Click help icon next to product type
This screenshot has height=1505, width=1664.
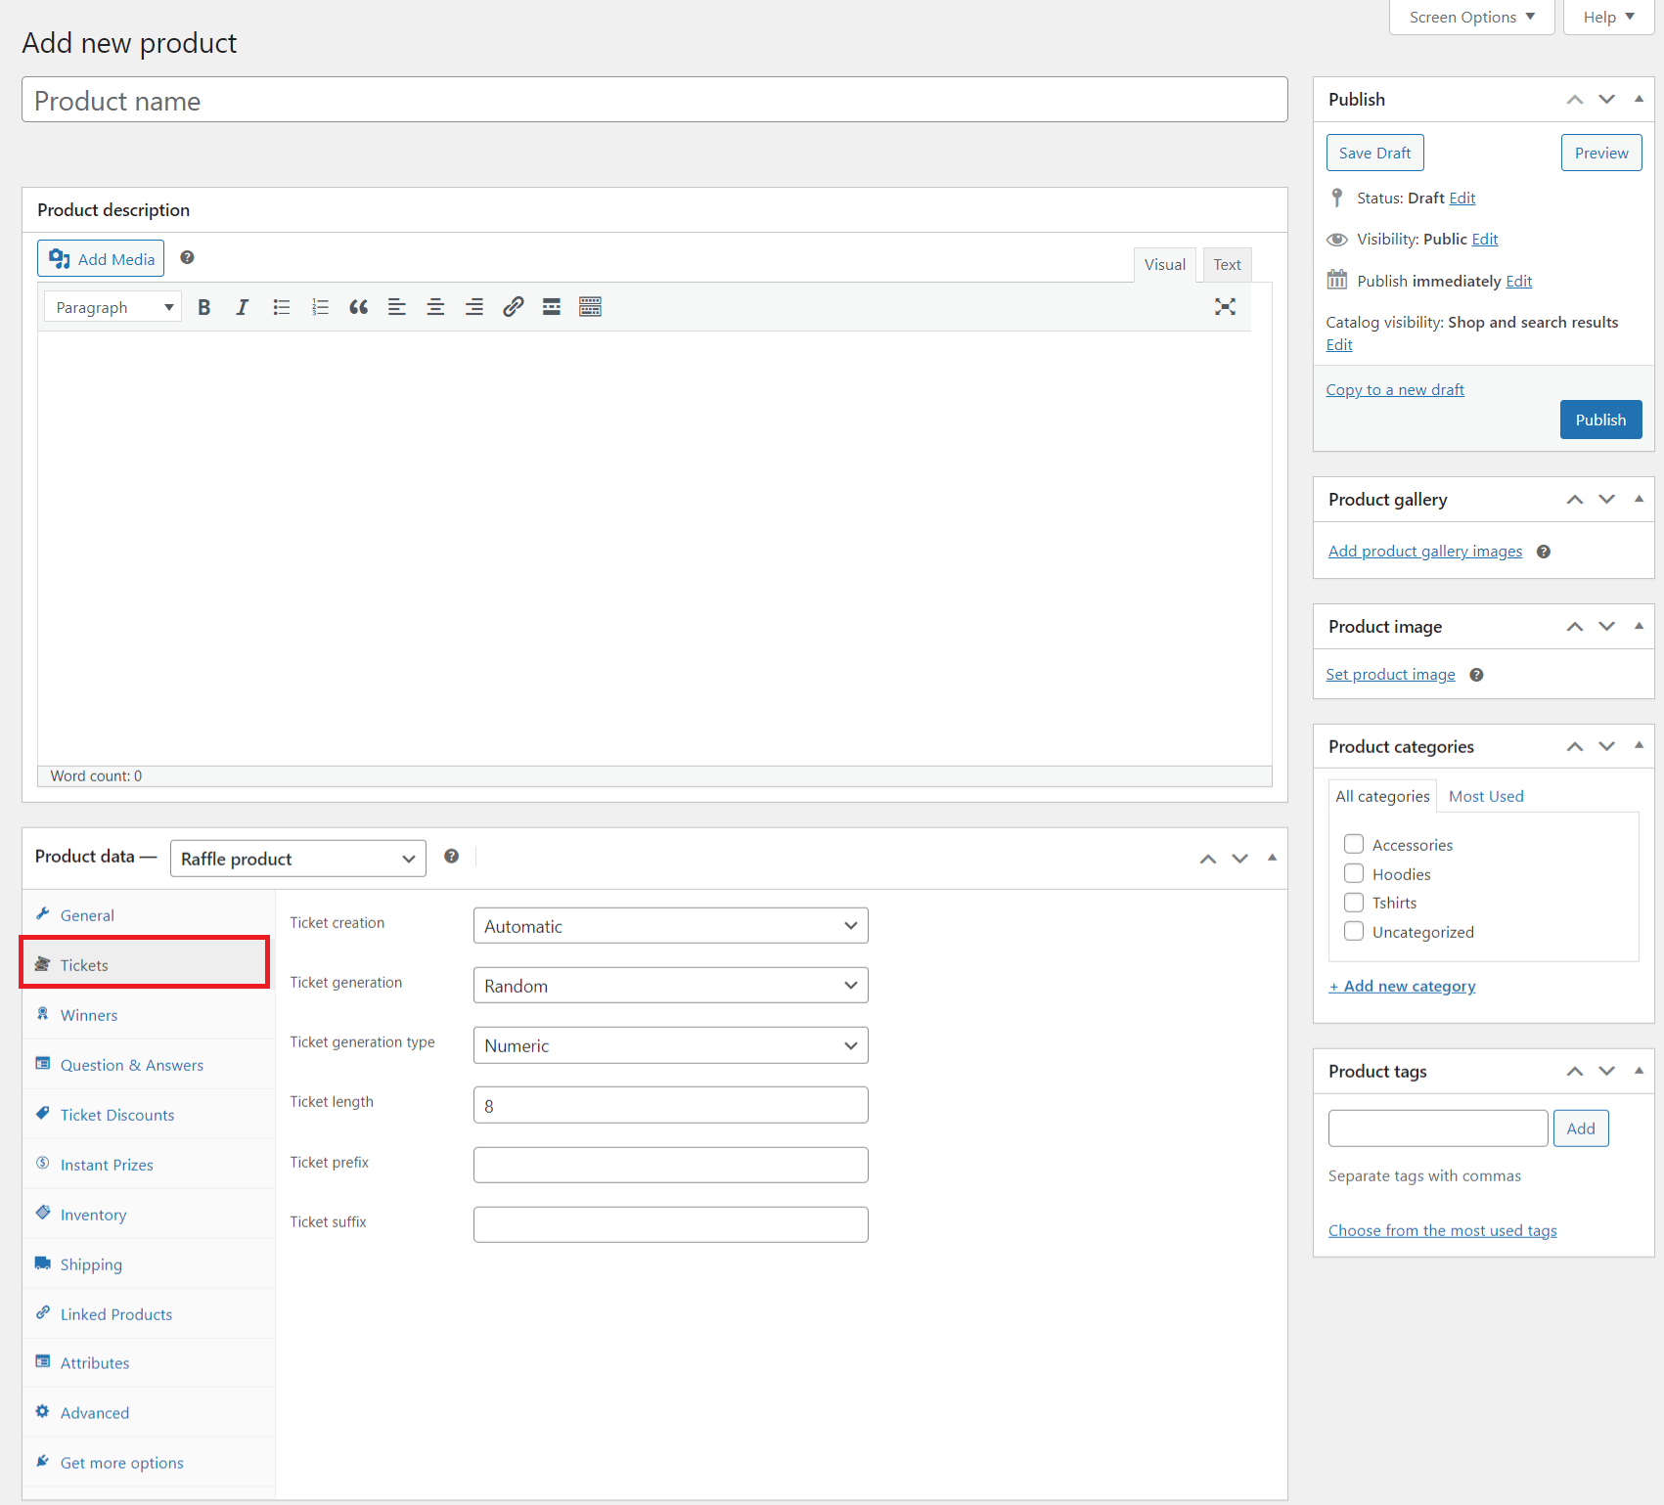(x=451, y=856)
